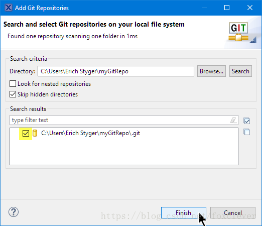This screenshot has width=262, height=226.
Task: Click the Search button
Action: coord(240,71)
